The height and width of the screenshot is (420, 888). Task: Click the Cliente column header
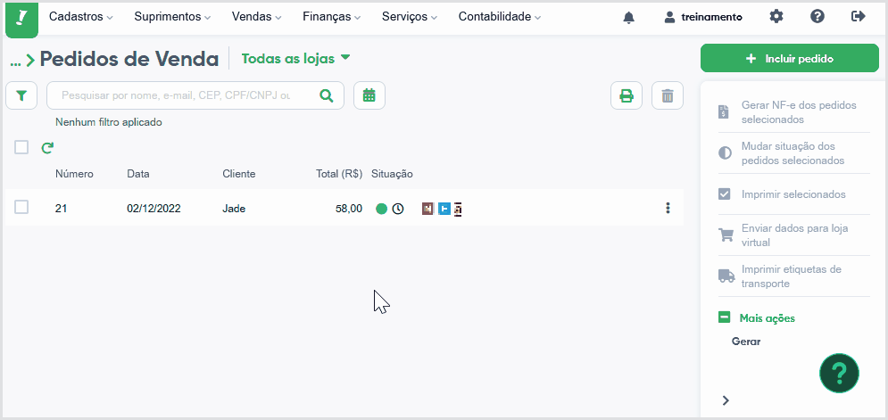(x=239, y=174)
